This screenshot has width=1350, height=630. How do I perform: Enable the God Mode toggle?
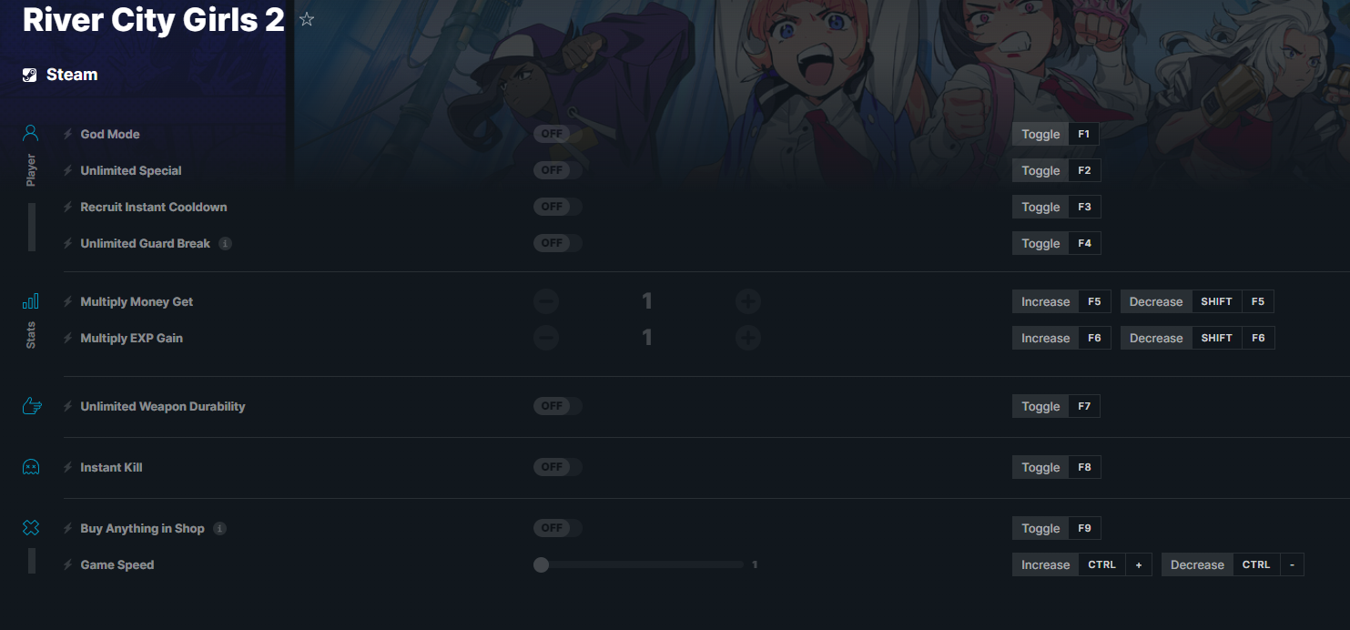pyautogui.click(x=557, y=134)
